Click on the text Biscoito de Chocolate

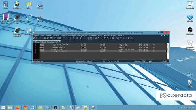(x=61, y=44)
